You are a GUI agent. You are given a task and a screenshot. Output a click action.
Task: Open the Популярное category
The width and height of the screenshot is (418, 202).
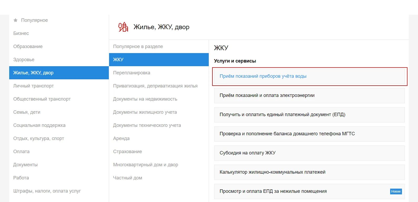pyautogui.click(x=34, y=20)
